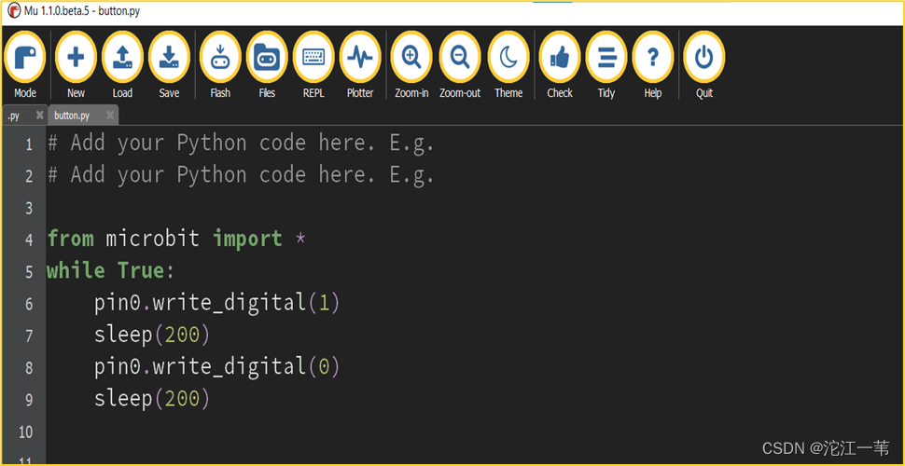Screen dimensions: 905x466
Task: Click 'sleep(200)' on line 9
Action: point(152,399)
